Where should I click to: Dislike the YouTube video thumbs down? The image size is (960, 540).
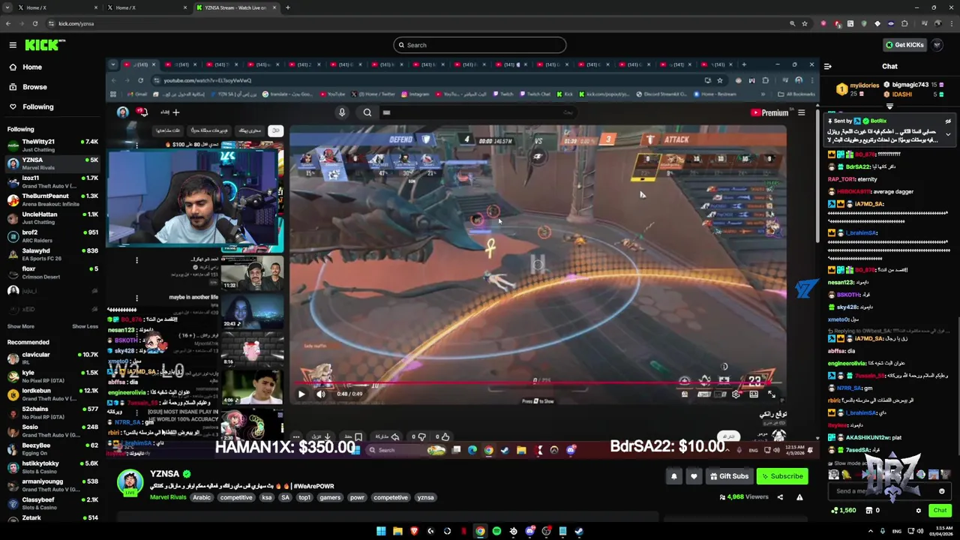click(x=421, y=436)
